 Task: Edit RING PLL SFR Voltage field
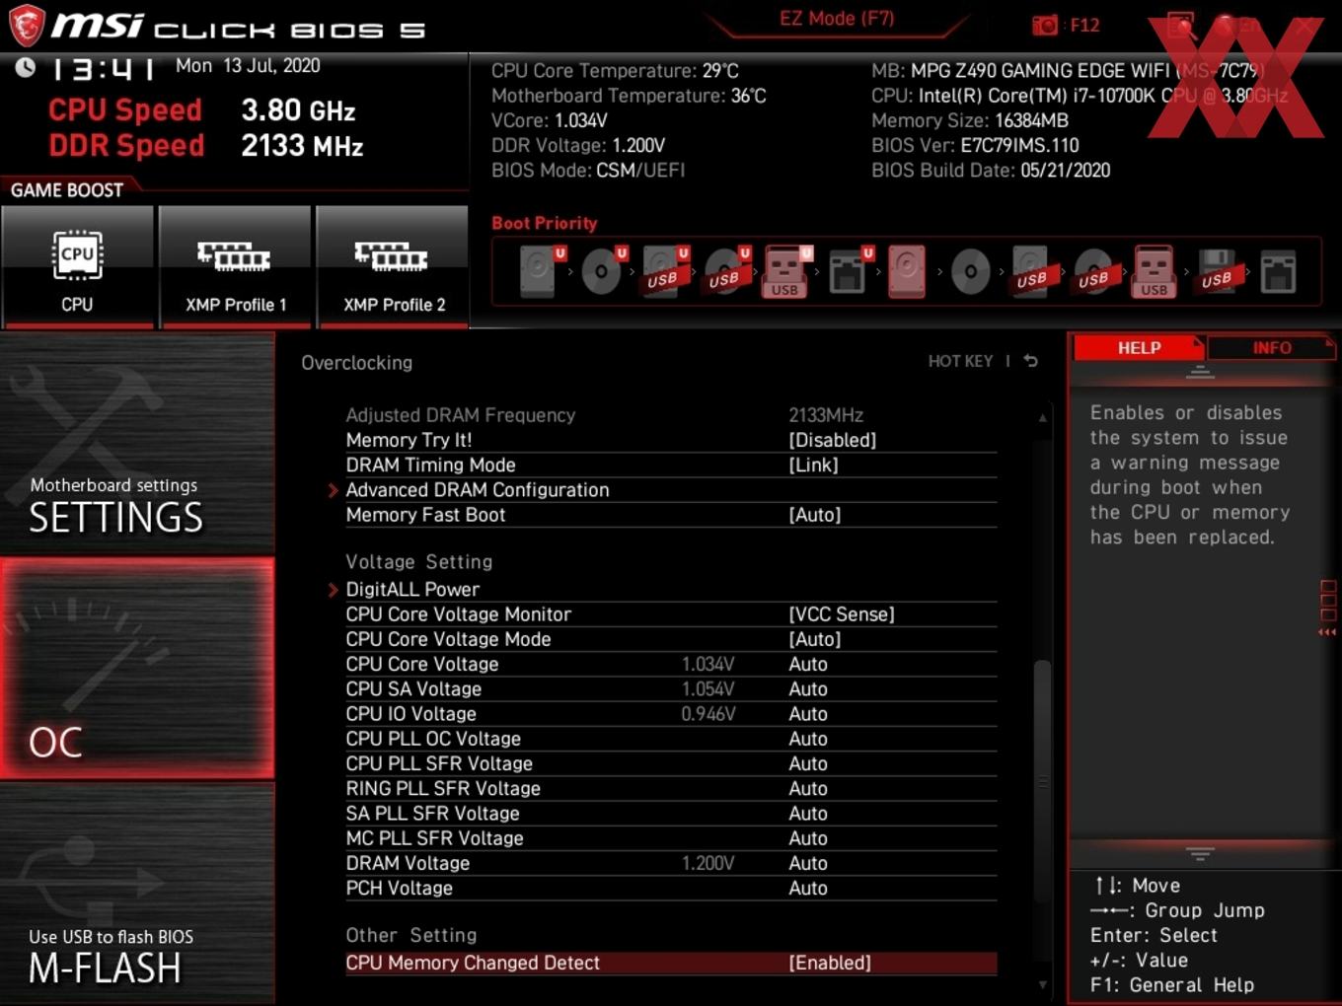click(x=808, y=789)
